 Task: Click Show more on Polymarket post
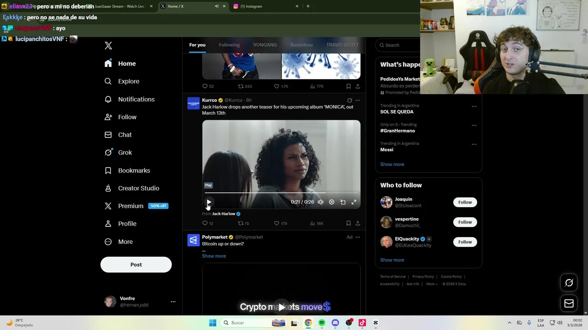click(214, 256)
